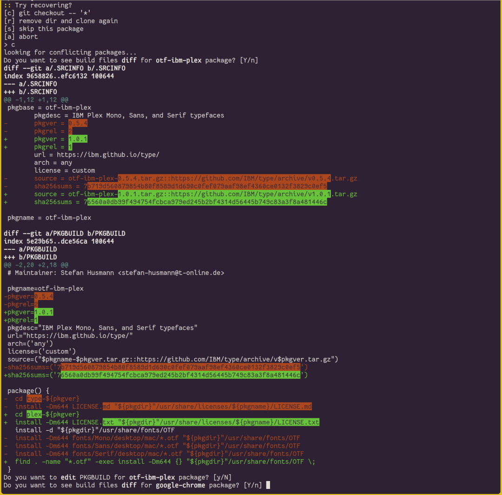Click 'pkgname = otf-ibm-plex' line

[x=49, y=218]
